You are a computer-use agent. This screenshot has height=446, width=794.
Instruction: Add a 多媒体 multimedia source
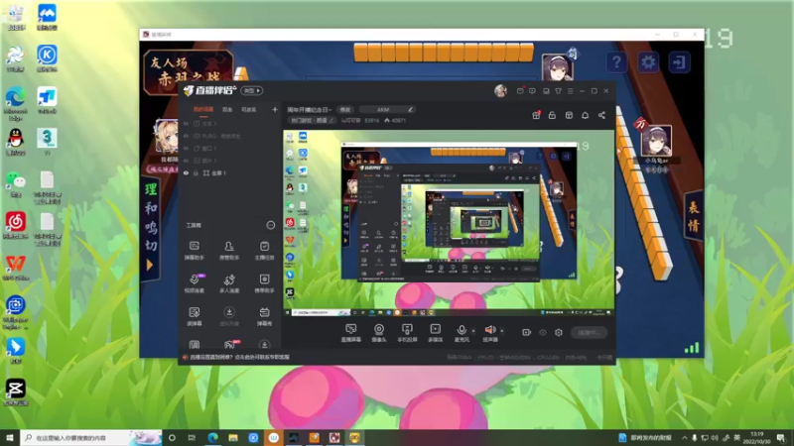[435, 333]
